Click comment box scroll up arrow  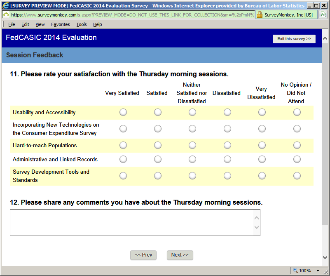coord(257,218)
